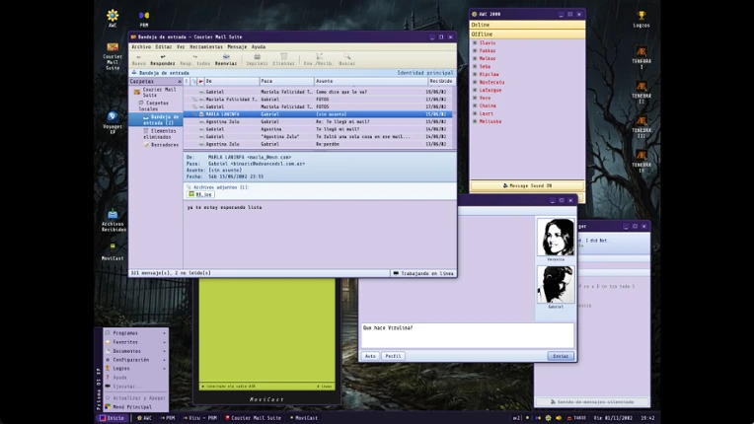
Task: Expand the Slavic contact entry
Action: pyautogui.click(x=475, y=42)
